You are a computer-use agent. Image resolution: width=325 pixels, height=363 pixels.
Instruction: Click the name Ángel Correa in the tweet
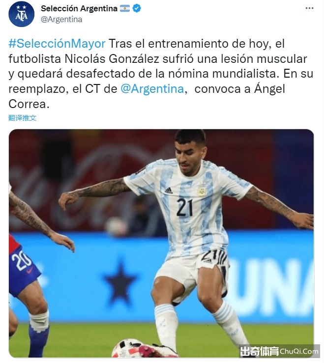point(147,96)
